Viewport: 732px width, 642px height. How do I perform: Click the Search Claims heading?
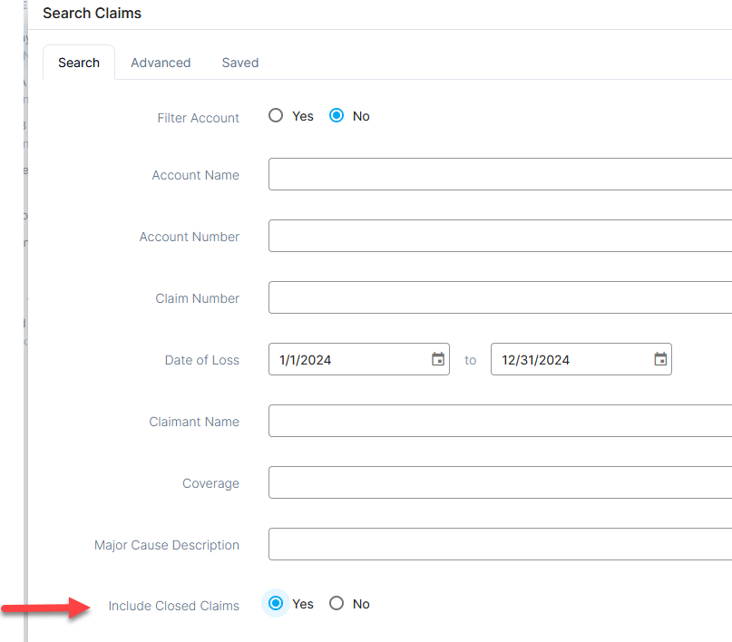click(92, 14)
